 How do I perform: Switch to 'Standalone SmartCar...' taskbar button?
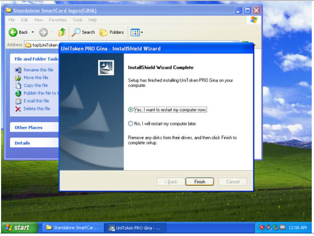(72, 227)
